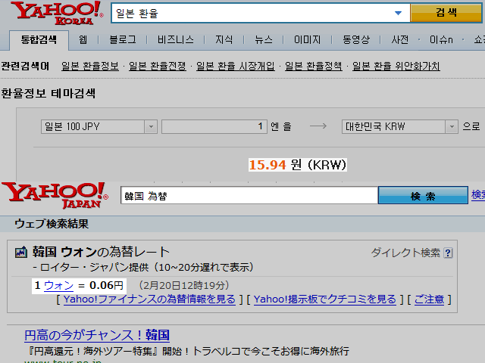Image resolution: width=485 pixels, height=363 pixels.
Task: Click related search 일본 환율 위안화가치
Action: click(396, 66)
